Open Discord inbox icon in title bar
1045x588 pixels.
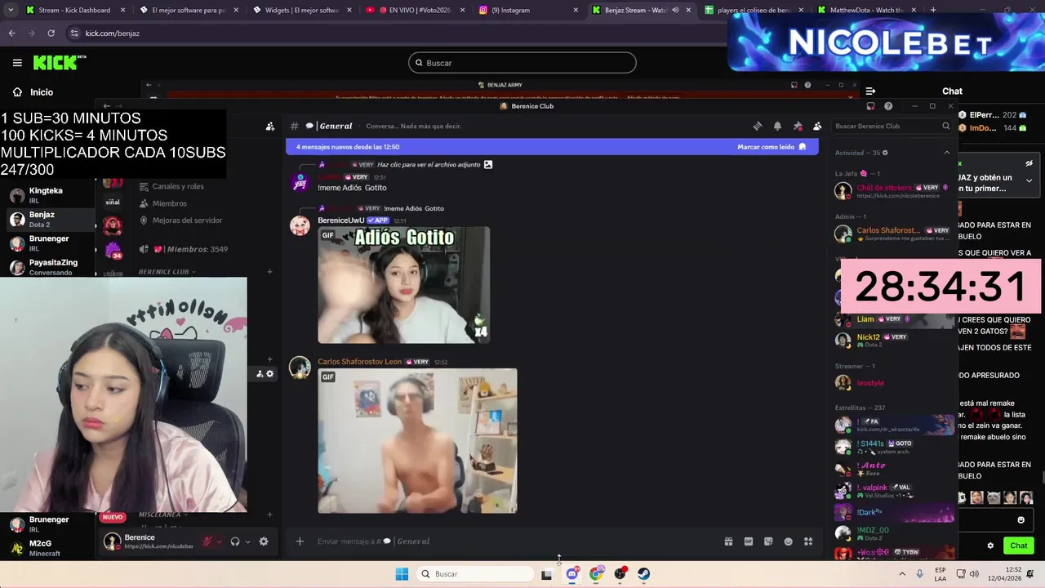click(x=870, y=106)
